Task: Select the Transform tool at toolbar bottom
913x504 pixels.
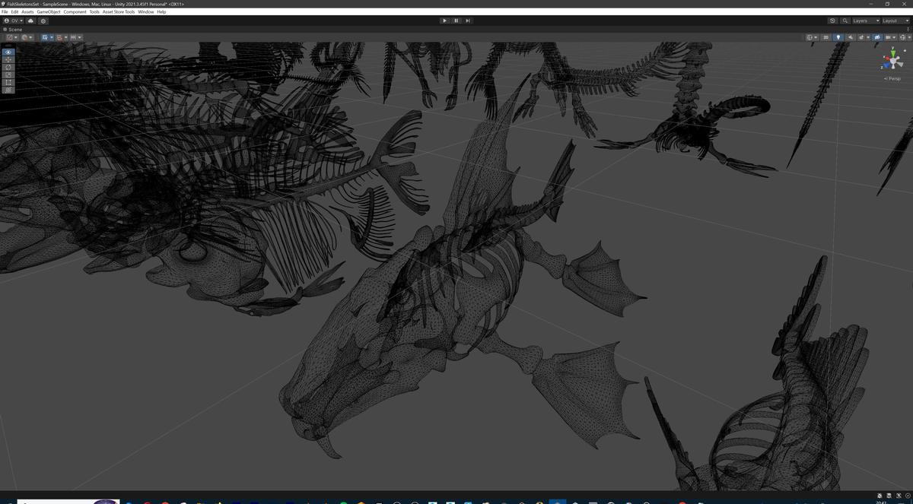Action: (x=8, y=90)
